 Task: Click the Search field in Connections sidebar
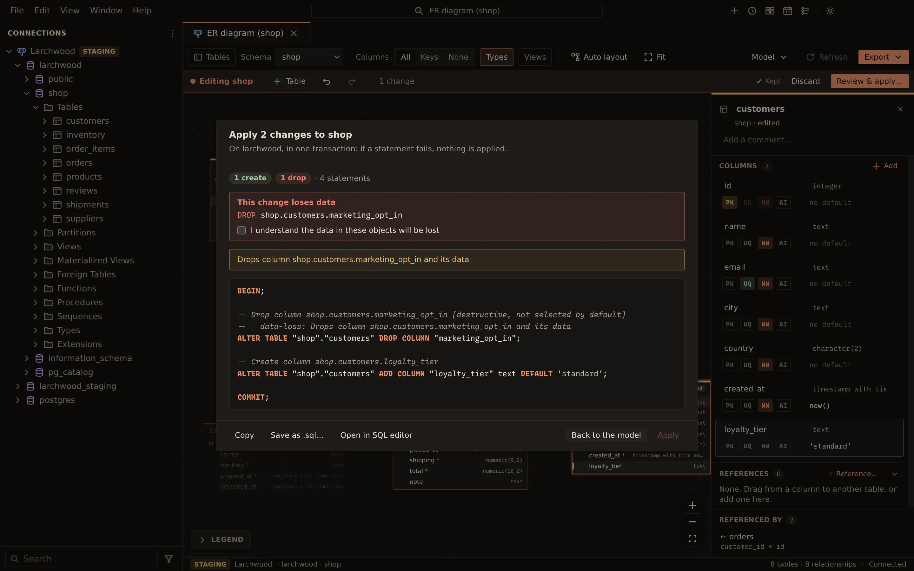[x=82, y=559]
